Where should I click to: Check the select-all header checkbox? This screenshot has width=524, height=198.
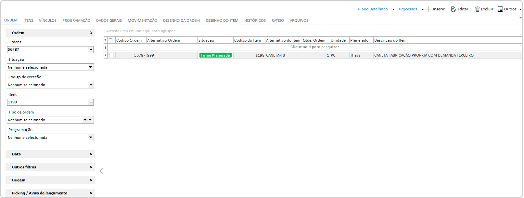(x=111, y=40)
